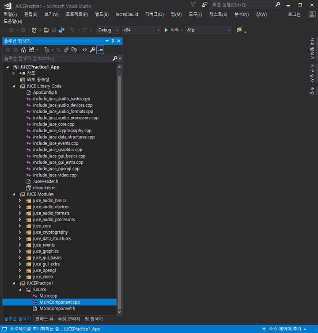Click the Open File folder toolbar icon
Screen dimensions: 318x333
pos(46,30)
